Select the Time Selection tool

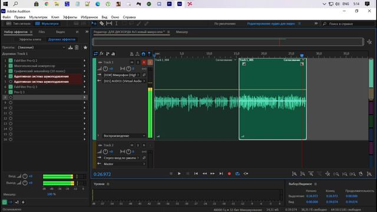(x=117, y=24)
